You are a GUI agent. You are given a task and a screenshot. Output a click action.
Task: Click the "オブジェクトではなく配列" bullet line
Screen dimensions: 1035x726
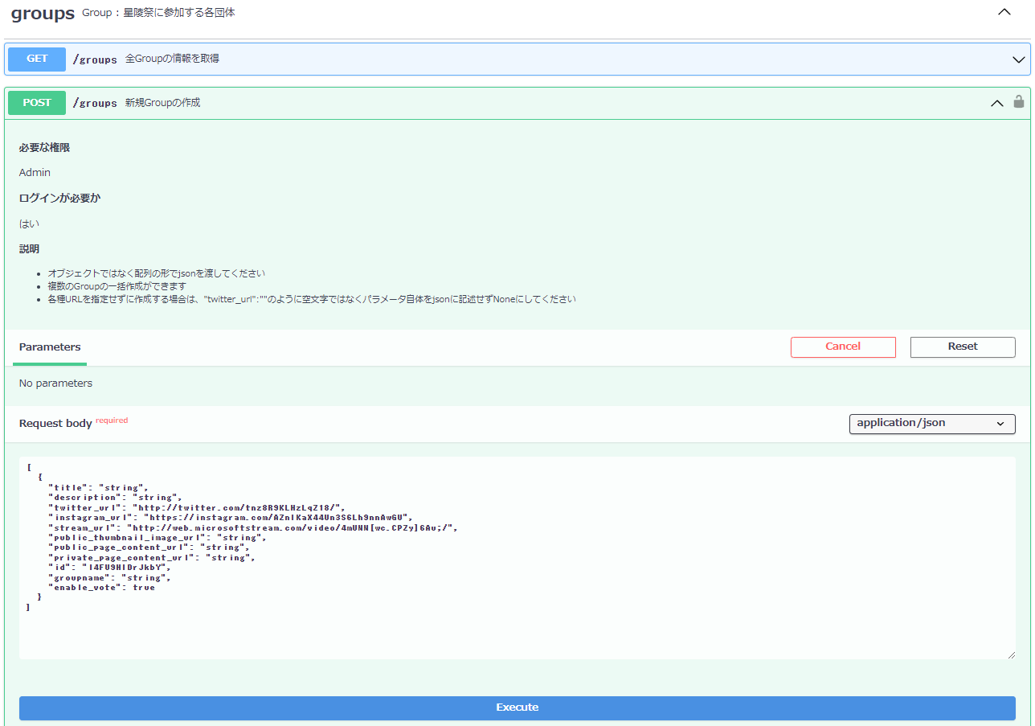(156, 273)
